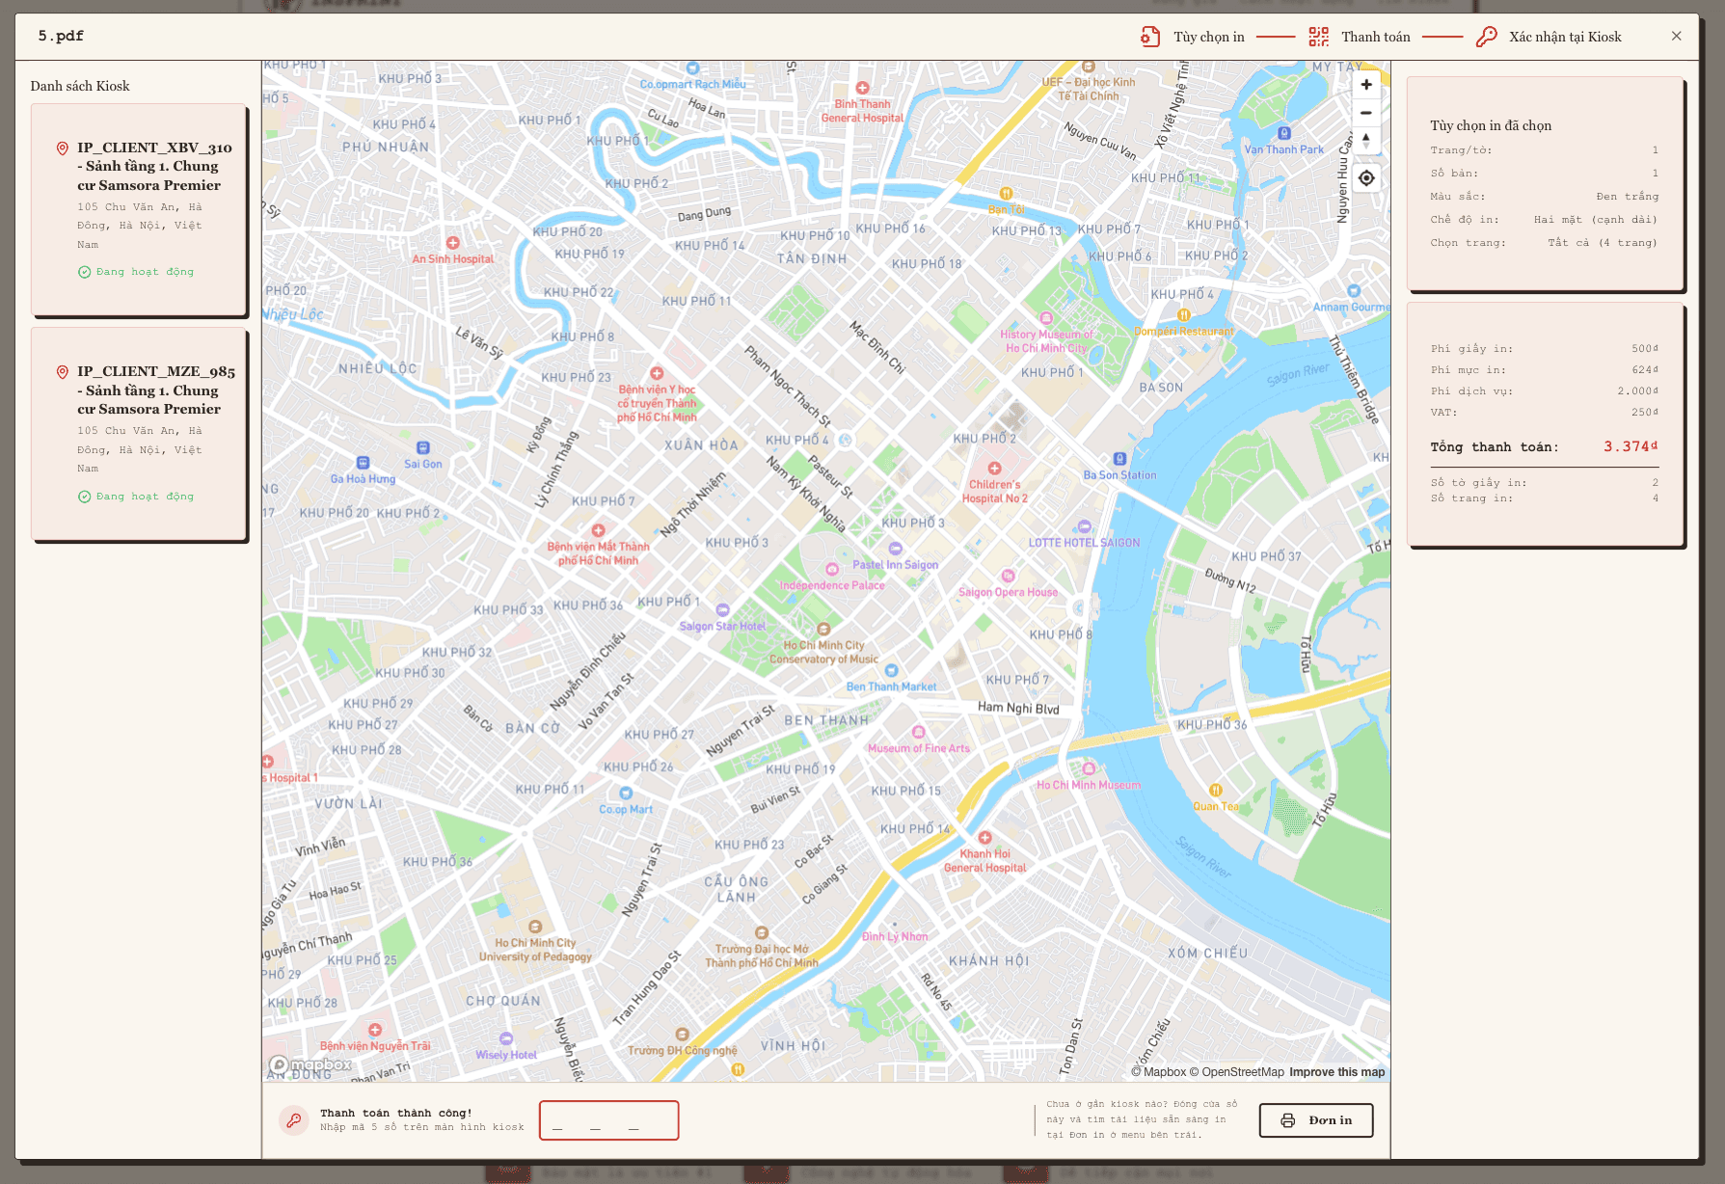Click the Tùy chọn in document icon
This screenshot has height=1184, width=1725.
pos(1149,37)
